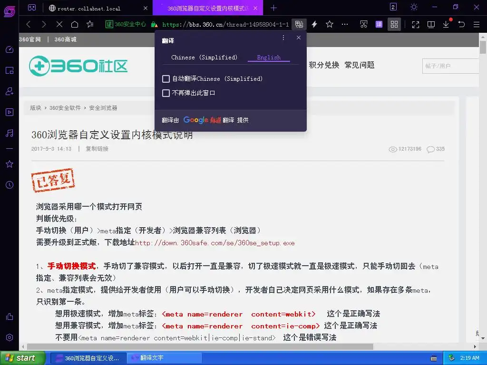The height and width of the screenshot is (365, 487).
Task: Select the English tab in translate popup
Action: pyautogui.click(x=269, y=58)
